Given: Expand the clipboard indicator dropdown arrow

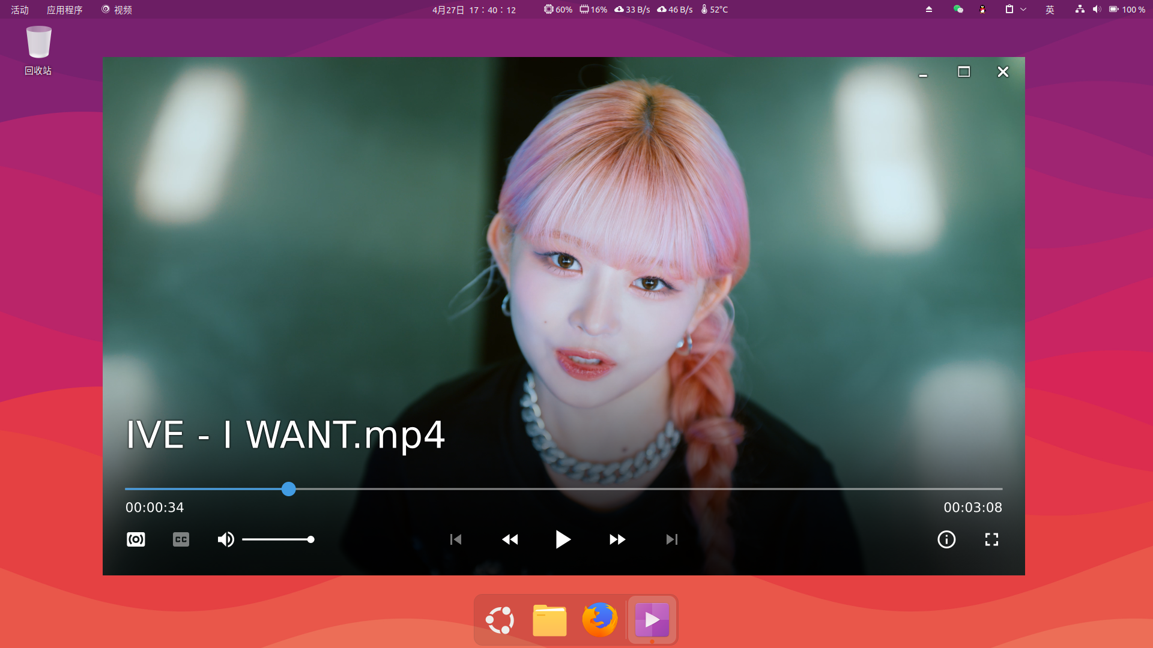Looking at the screenshot, I should coord(1023,10).
